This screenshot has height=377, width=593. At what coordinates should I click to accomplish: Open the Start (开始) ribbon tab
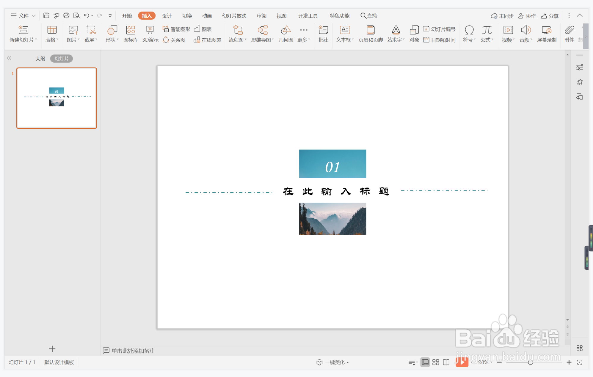tap(127, 16)
